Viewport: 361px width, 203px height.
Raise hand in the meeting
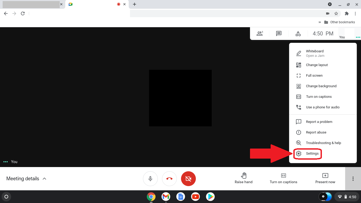pyautogui.click(x=244, y=178)
